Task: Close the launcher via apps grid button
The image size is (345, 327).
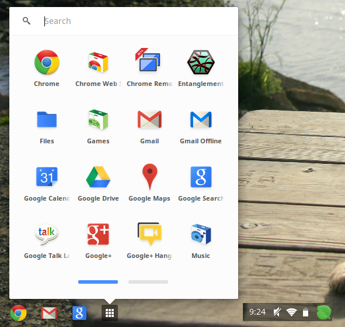Action: click(x=110, y=313)
